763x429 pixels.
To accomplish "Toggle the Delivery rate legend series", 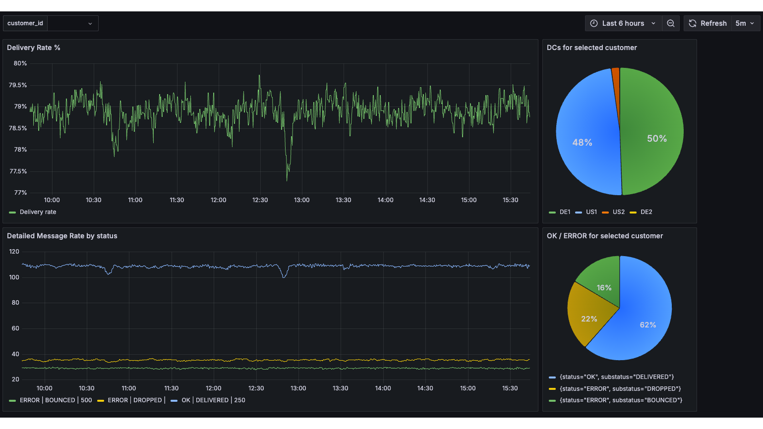I will click(x=37, y=212).
